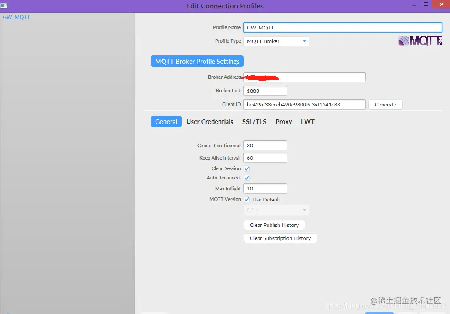Switch to the Proxy tab
This screenshot has width=450, height=314.
coord(283,122)
